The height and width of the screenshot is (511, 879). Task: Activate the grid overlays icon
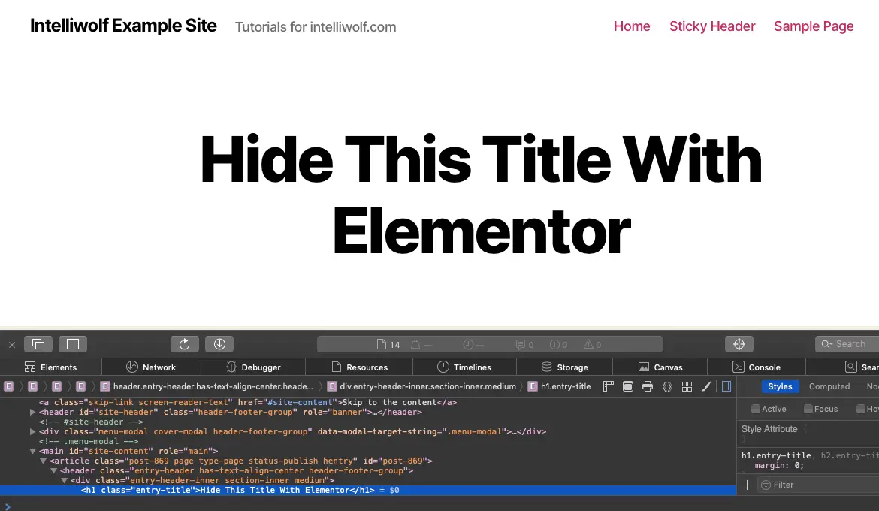point(687,386)
